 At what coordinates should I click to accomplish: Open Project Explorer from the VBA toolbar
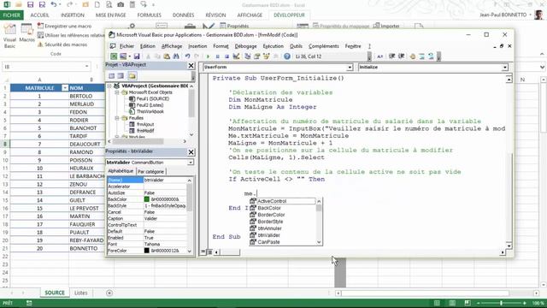point(248,56)
